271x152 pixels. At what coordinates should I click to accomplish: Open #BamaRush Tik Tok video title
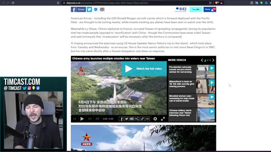[182, 84]
